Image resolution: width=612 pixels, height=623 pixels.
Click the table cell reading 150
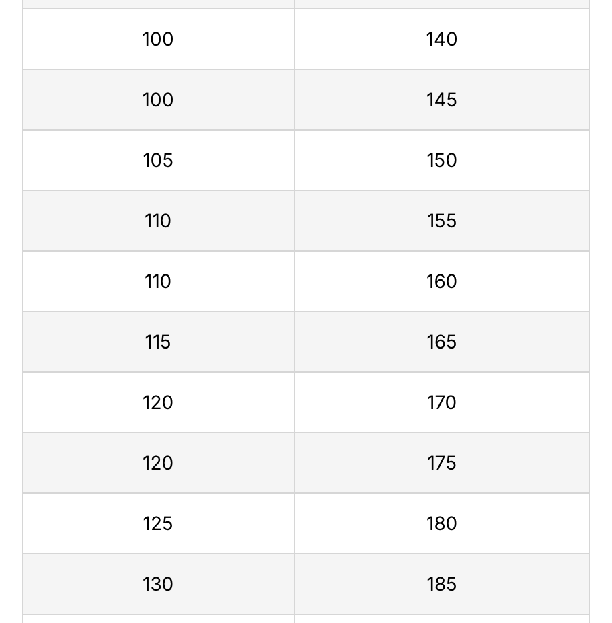(x=442, y=160)
